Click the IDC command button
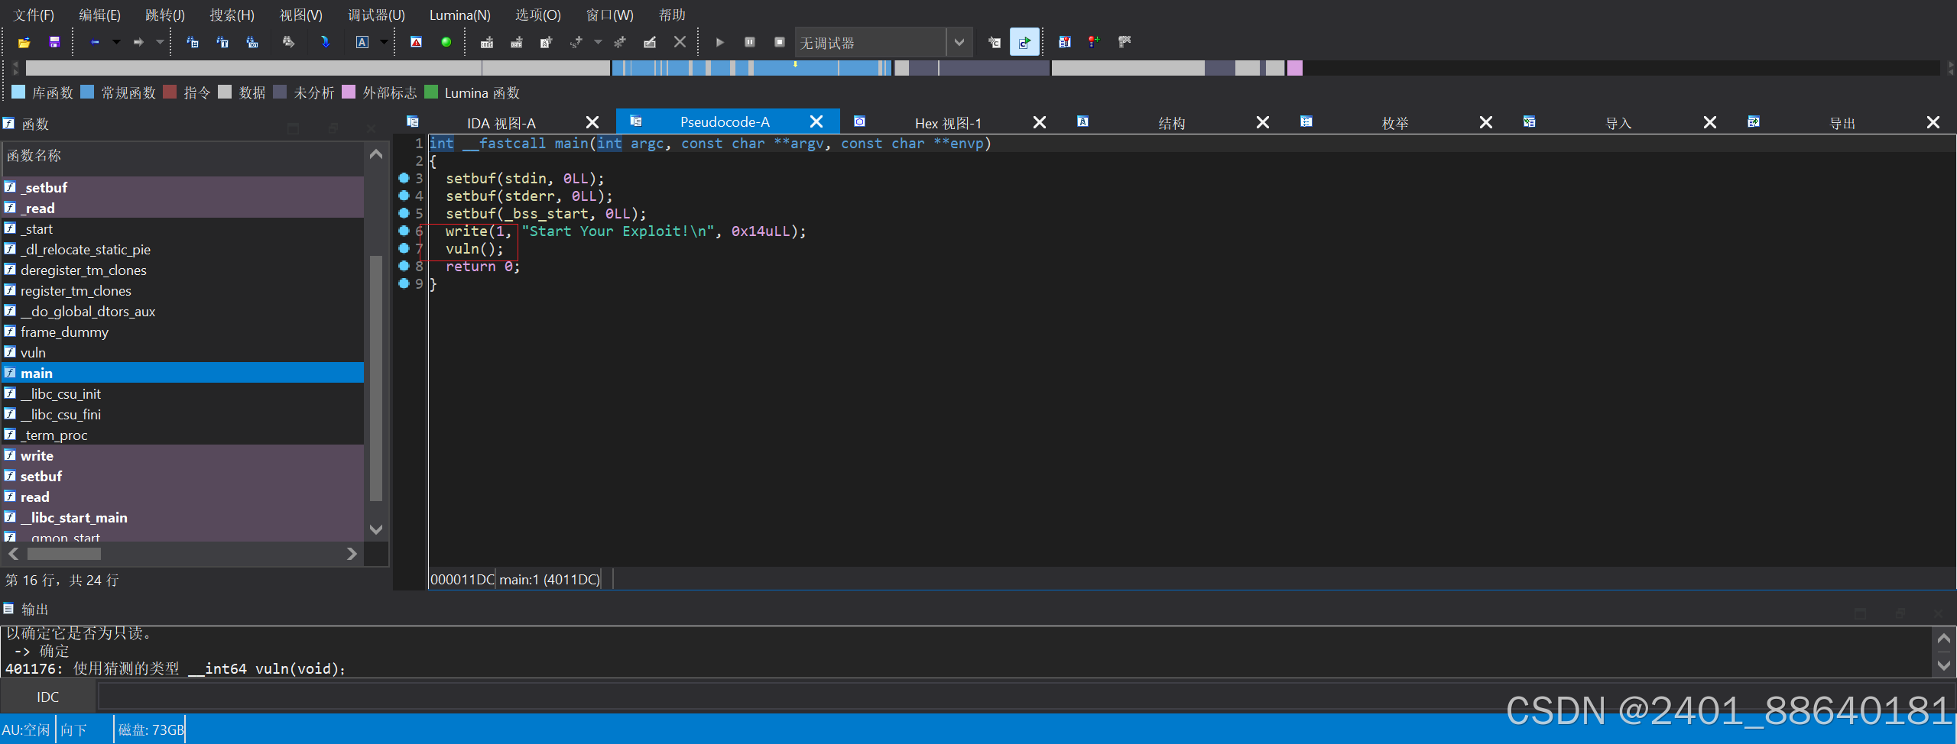 [48, 697]
